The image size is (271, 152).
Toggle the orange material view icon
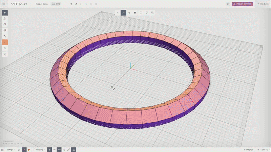[x=29, y=150]
